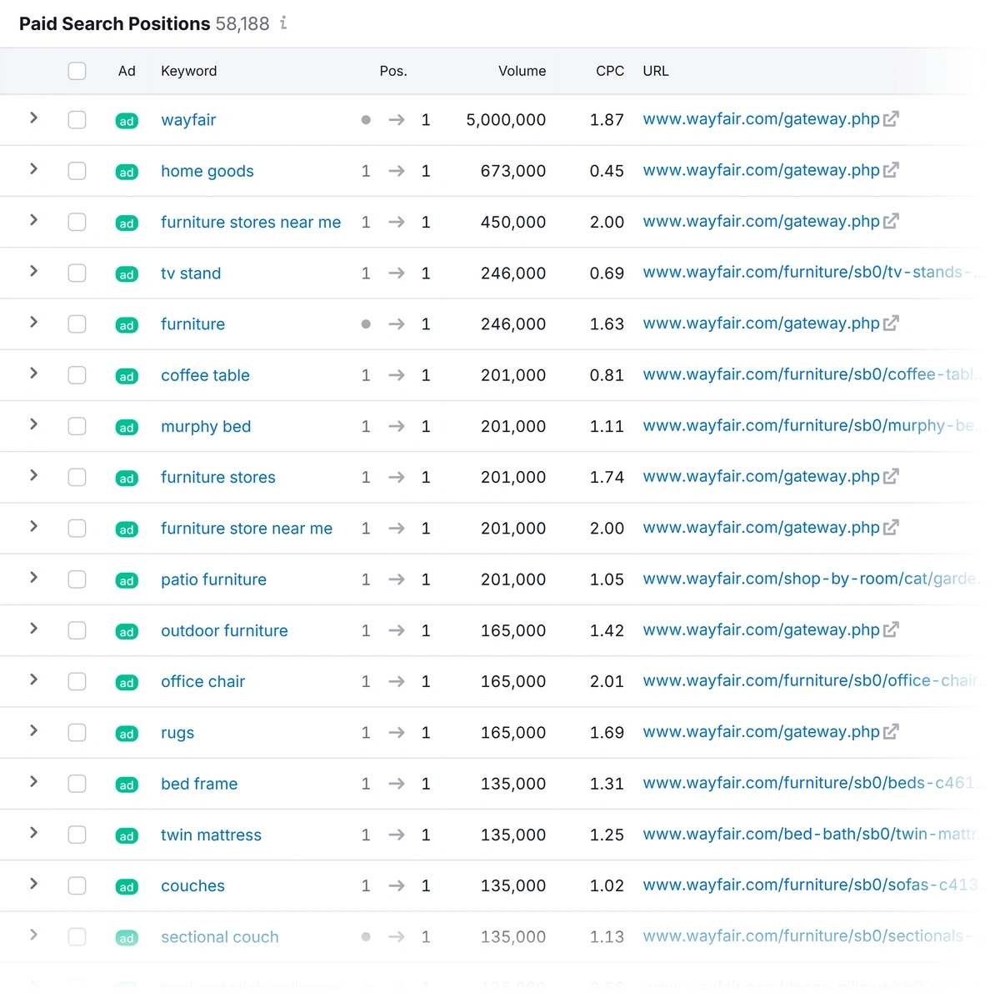Screen dimensions: 1000x1003
Task: Expand the bed frame row
Action: coord(33,781)
